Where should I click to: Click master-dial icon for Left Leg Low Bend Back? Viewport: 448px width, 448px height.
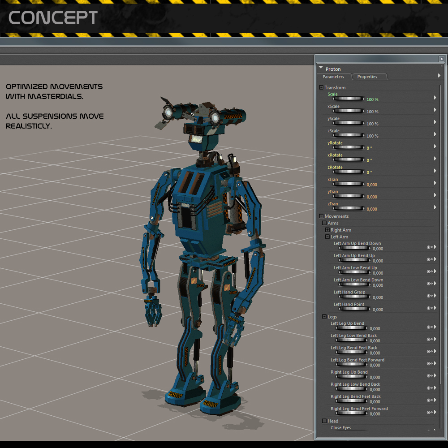pyautogui.click(x=430, y=340)
